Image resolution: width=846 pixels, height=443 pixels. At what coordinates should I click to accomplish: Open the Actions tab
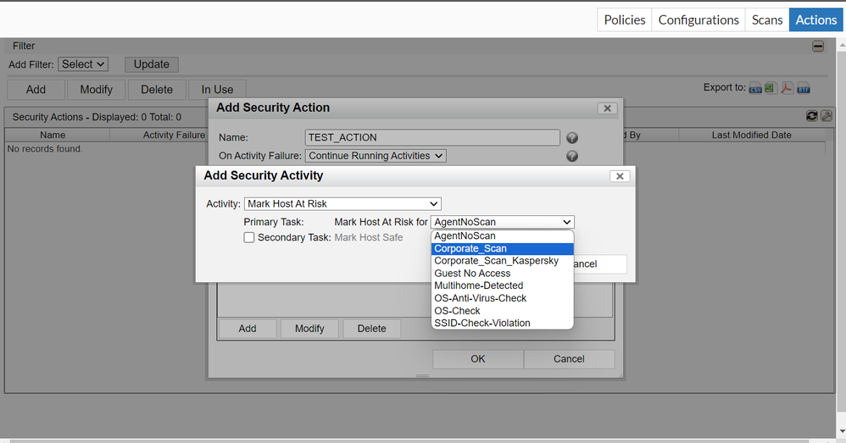click(x=815, y=20)
